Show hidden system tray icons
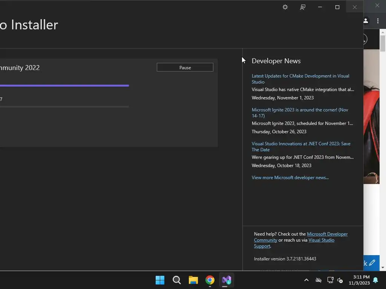 click(306, 280)
